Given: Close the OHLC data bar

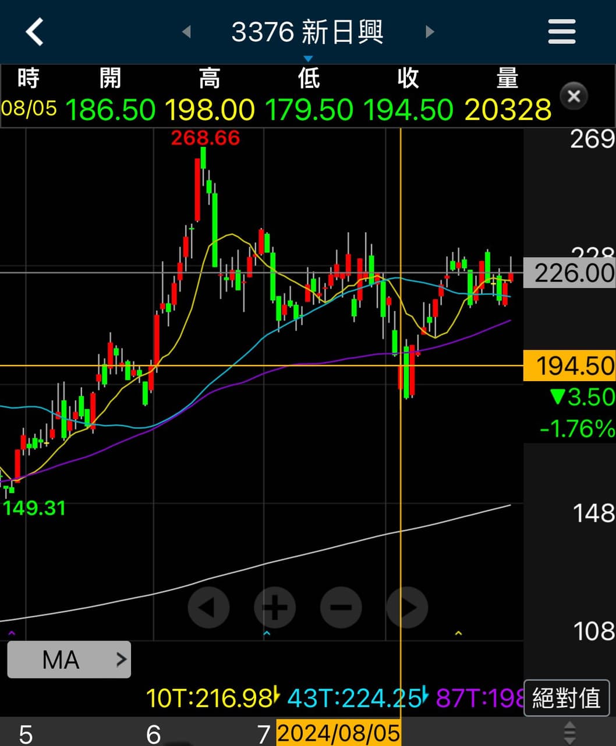Looking at the screenshot, I should point(573,96).
